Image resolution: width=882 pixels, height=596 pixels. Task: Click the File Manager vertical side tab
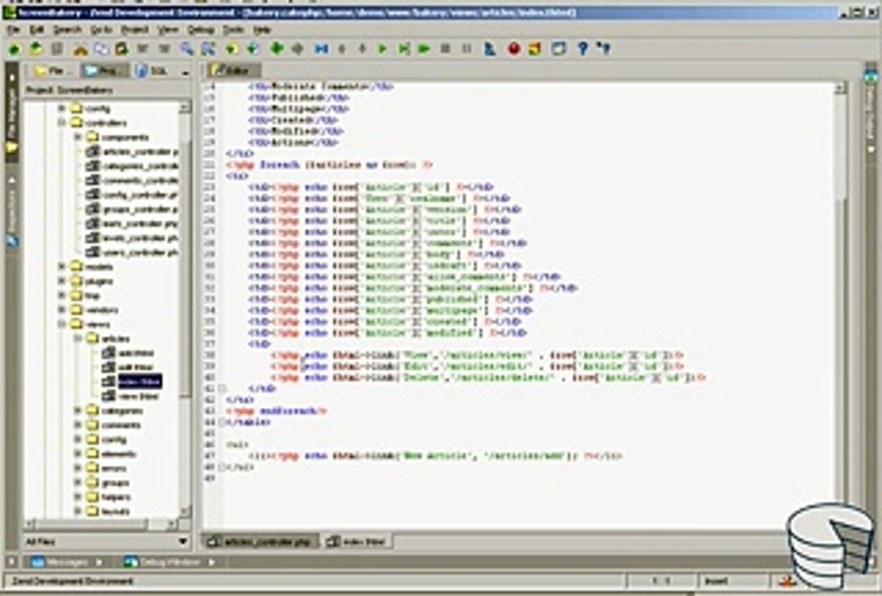(12, 110)
